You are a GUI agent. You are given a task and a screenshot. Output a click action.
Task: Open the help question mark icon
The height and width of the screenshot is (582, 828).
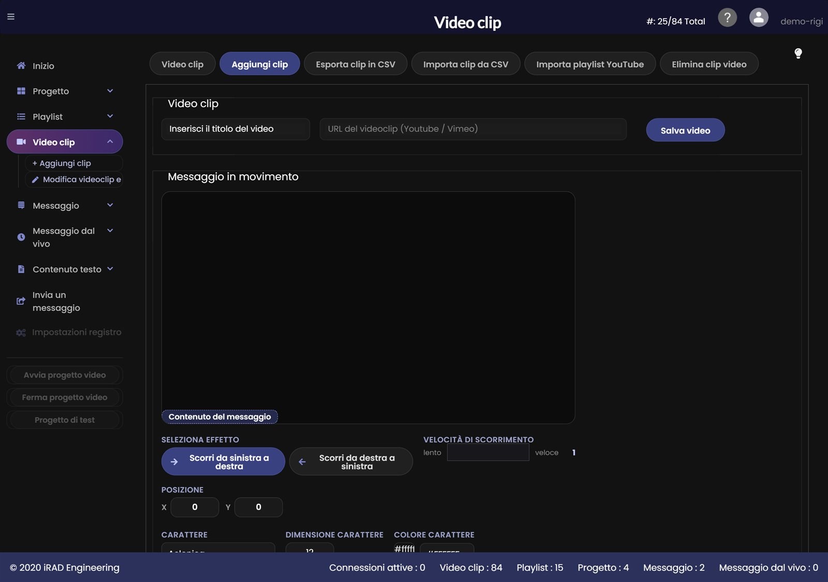[727, 18]
